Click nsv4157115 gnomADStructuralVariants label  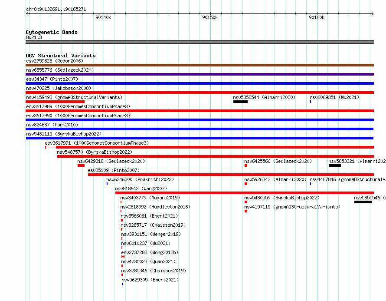tap(292, 207)
